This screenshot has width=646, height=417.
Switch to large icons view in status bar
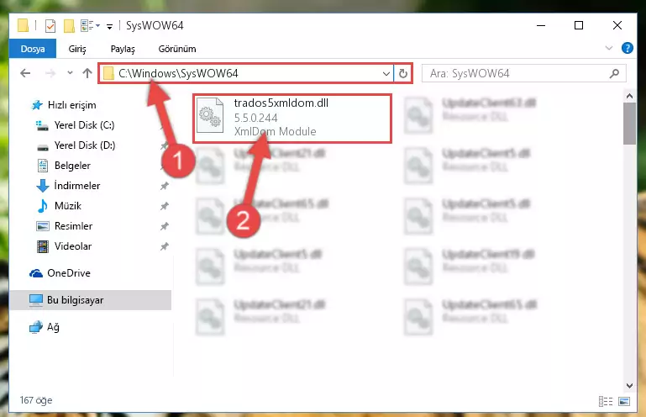tap(624, 401)
